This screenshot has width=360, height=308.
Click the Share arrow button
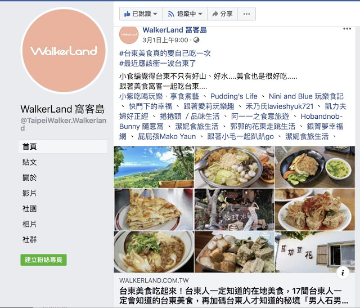coord(222,14)
